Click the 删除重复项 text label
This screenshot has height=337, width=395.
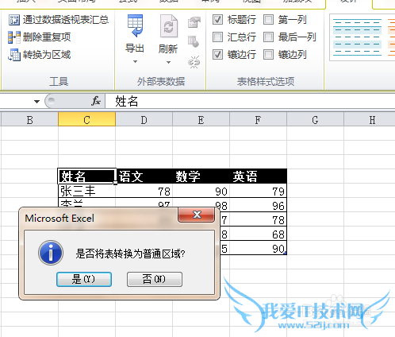47,37
